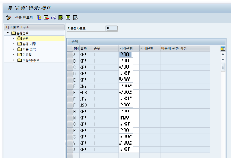Click PM cell with letter O
The image size is (231, 158).
pos(76,124)
